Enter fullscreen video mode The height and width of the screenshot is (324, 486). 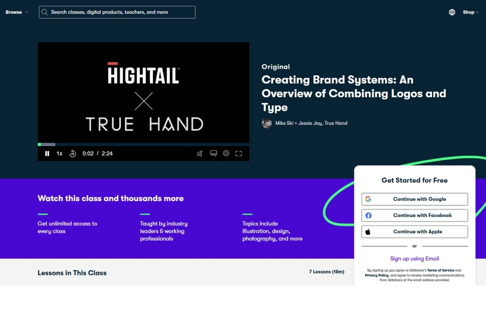(239, 153)
